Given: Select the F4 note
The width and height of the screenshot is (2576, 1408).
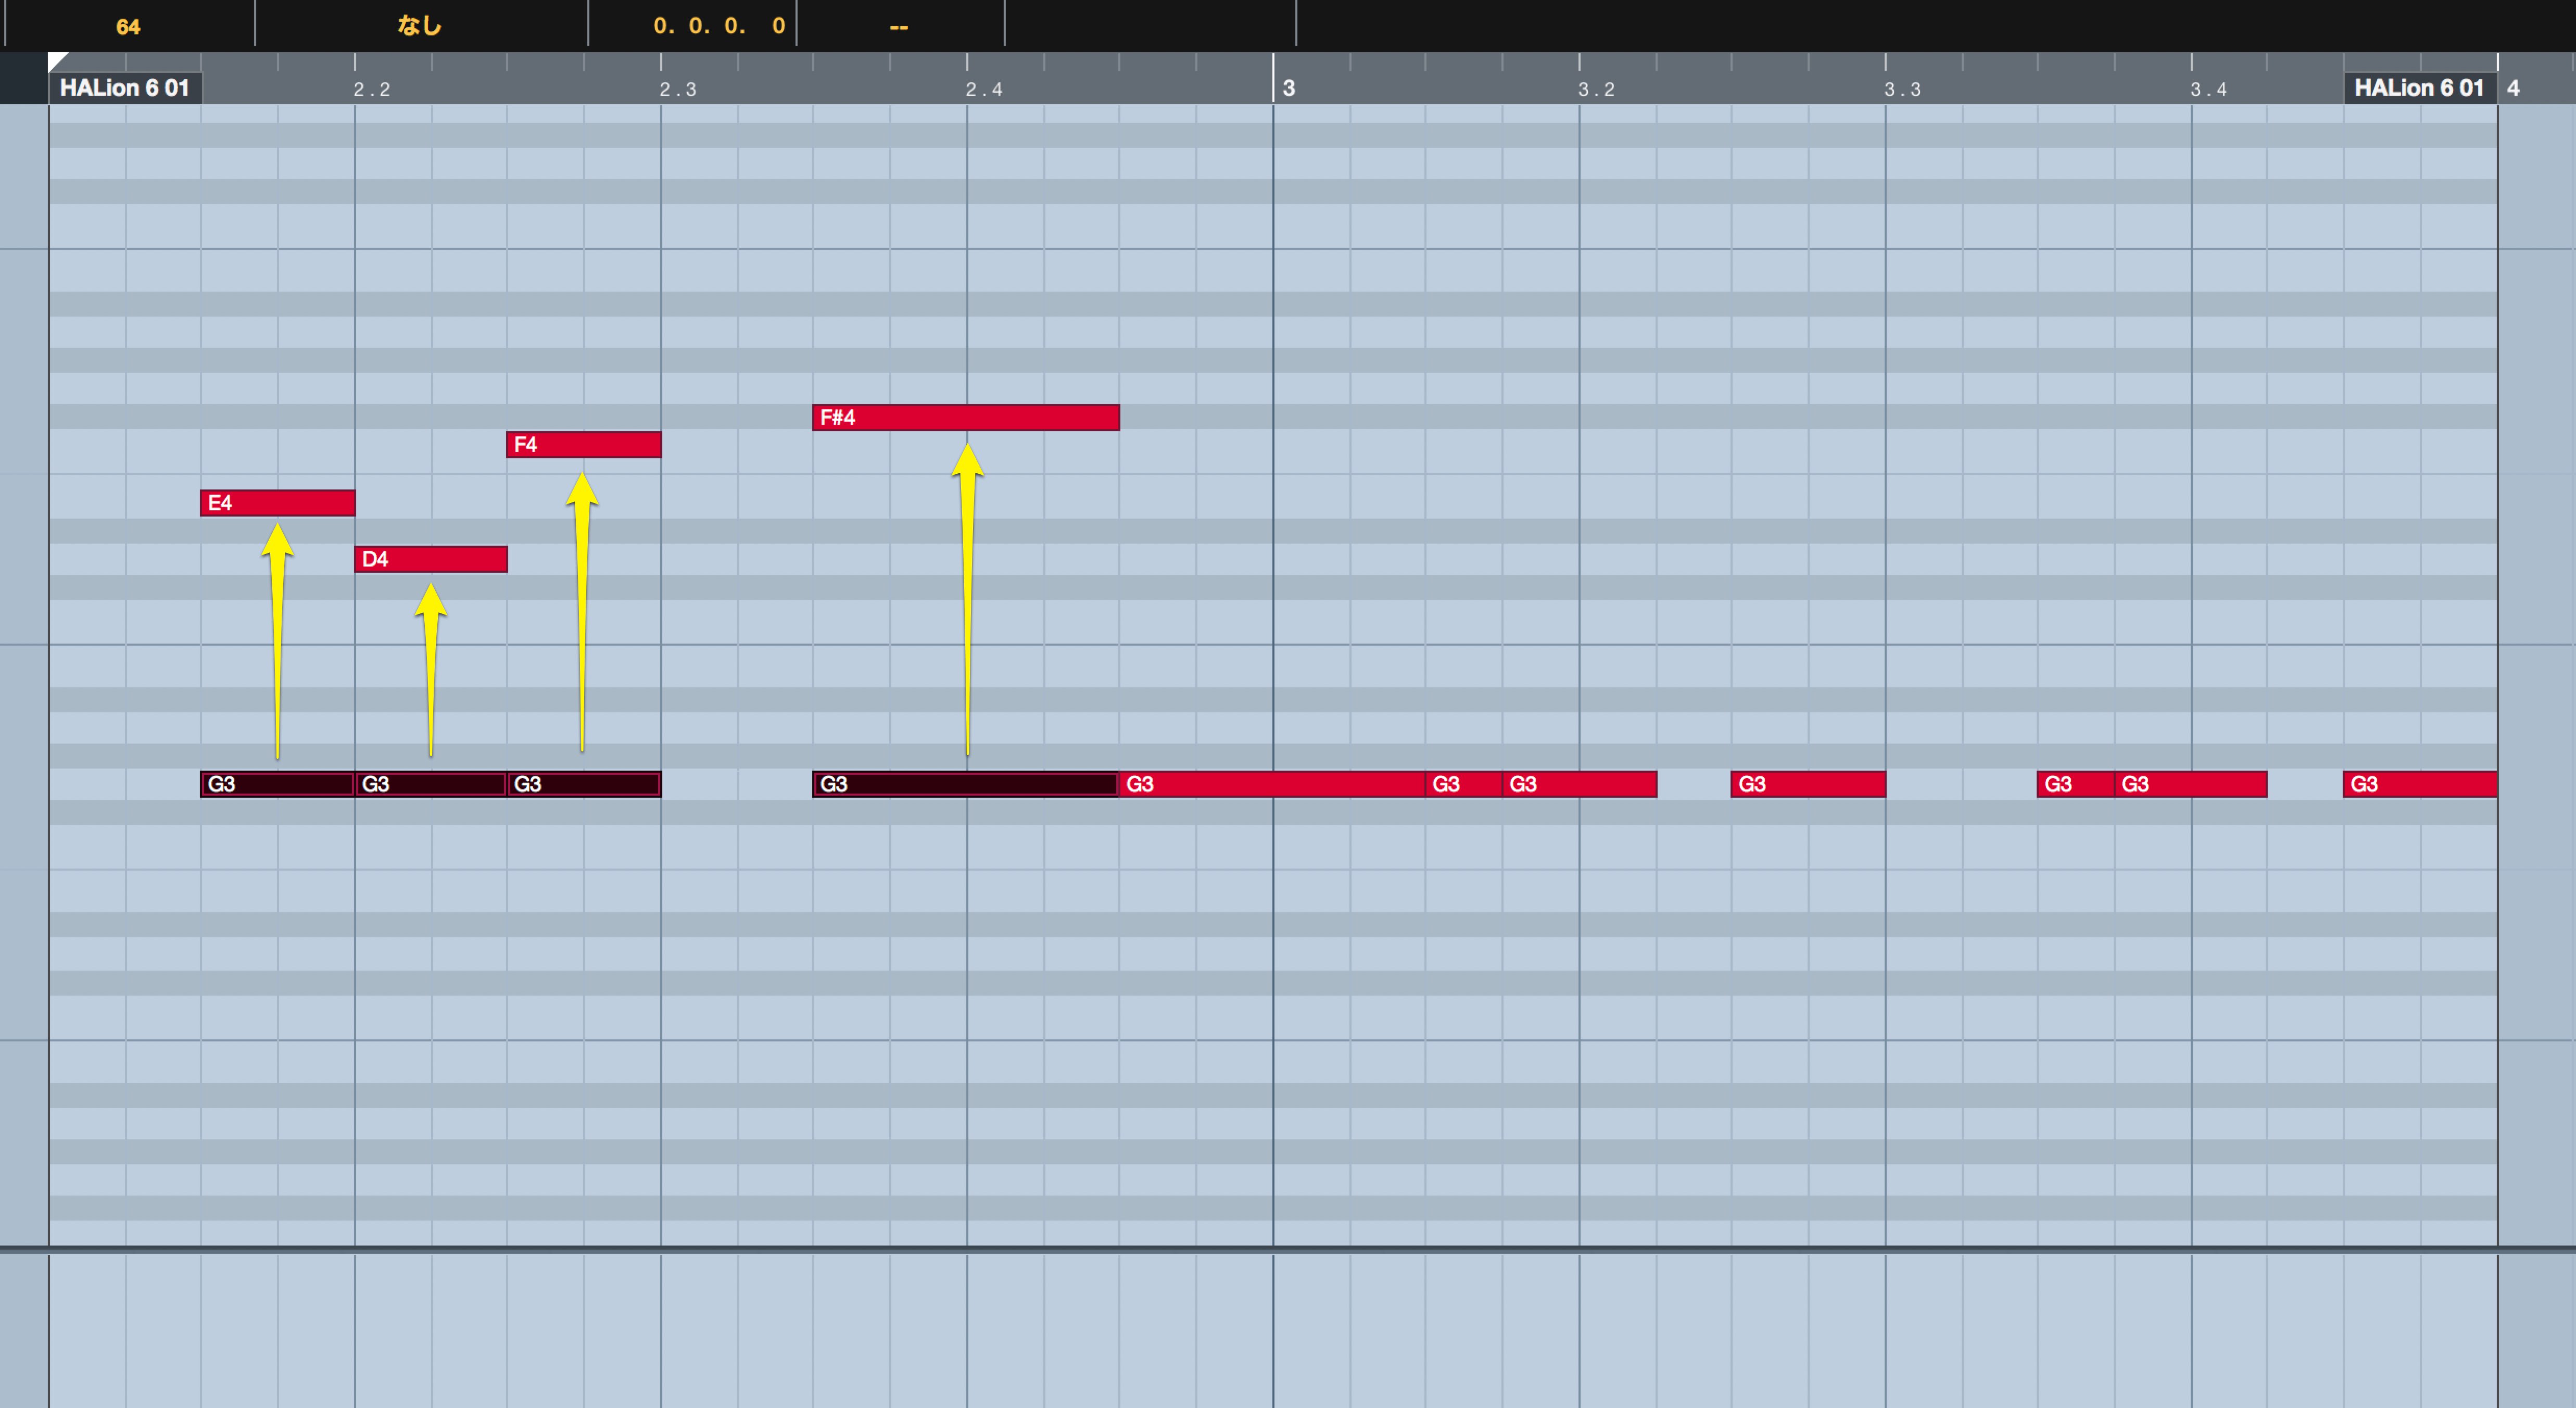Looking at the screenshot, I should click(x=584, y=444).
